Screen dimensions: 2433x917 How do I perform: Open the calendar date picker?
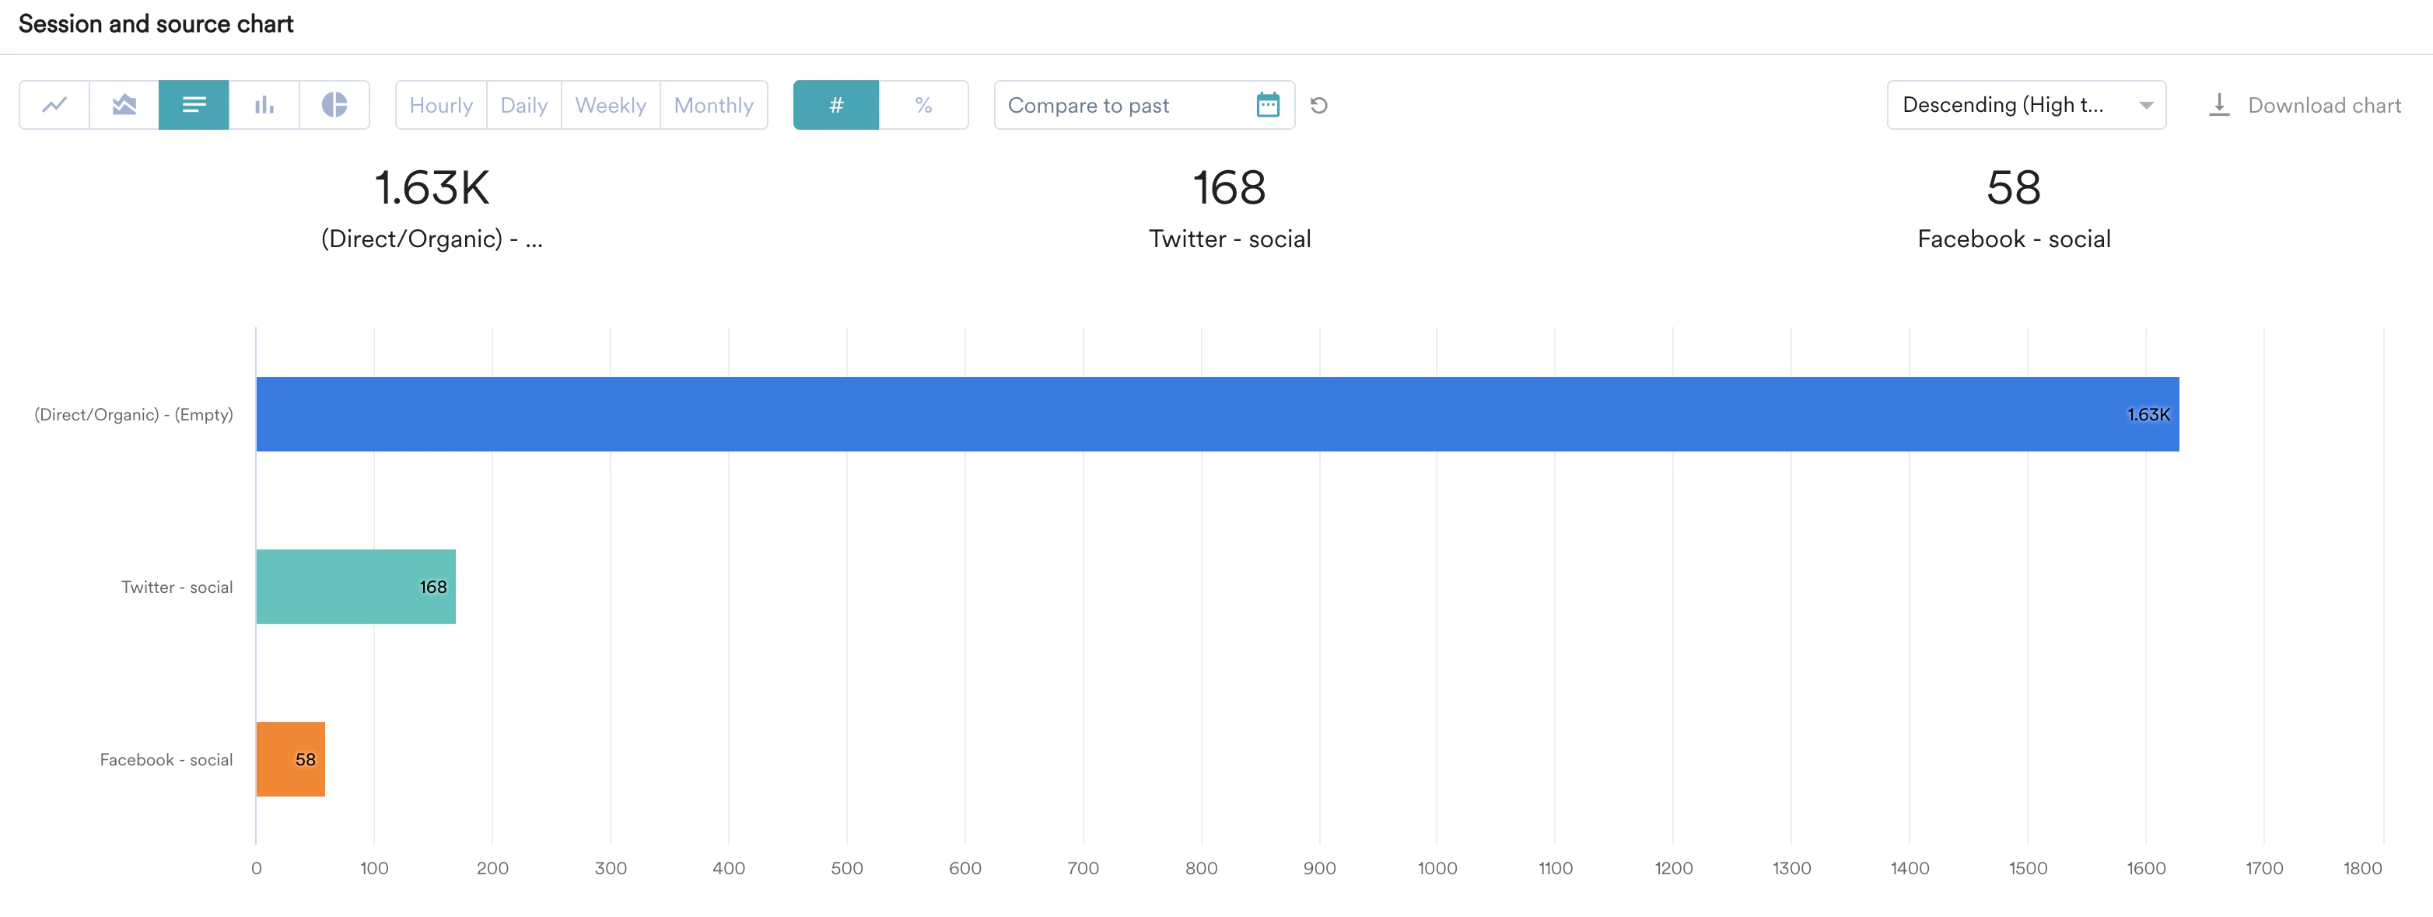[x=1270, y=105]
